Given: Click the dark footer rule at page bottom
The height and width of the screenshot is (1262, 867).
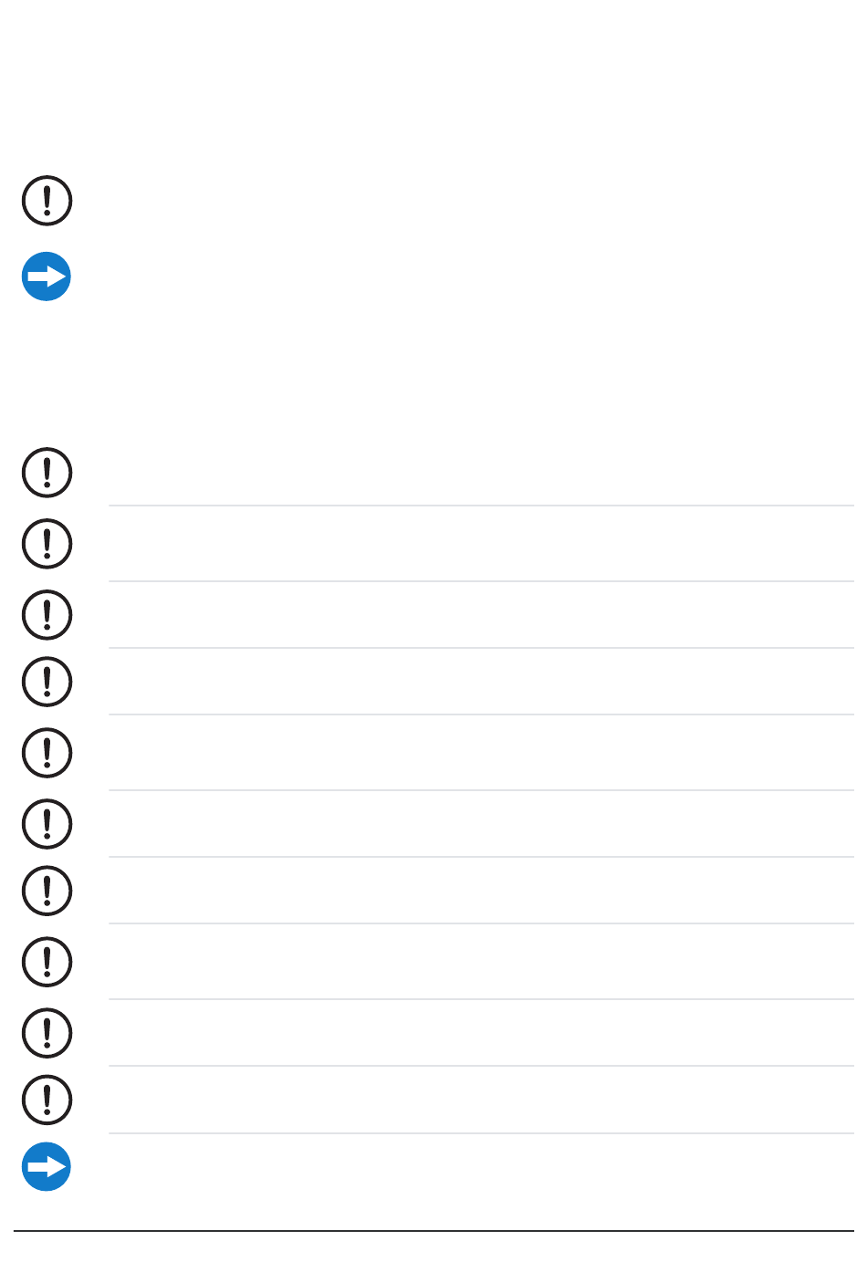Looking at the screenshot, I should click(433, 1231).
